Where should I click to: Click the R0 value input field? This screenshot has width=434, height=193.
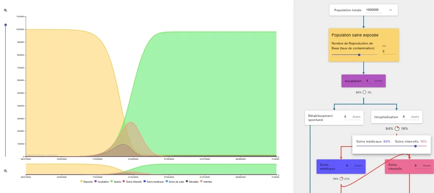(389, 51)
